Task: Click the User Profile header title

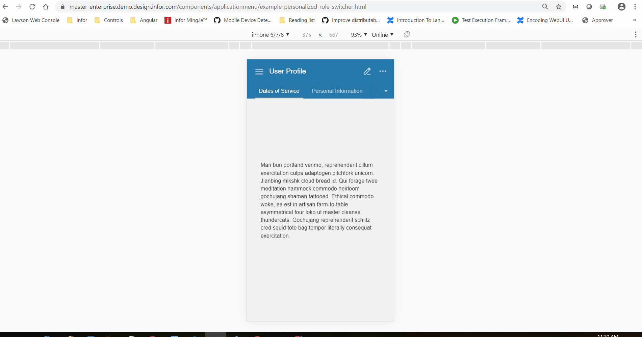Action: coord(288,71)
